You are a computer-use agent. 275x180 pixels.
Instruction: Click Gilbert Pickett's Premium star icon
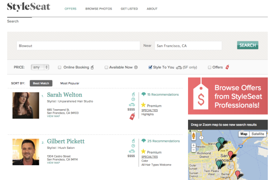143,152
